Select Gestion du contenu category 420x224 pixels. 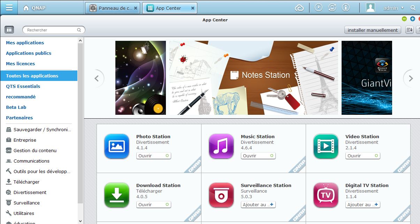coord(31,150)
